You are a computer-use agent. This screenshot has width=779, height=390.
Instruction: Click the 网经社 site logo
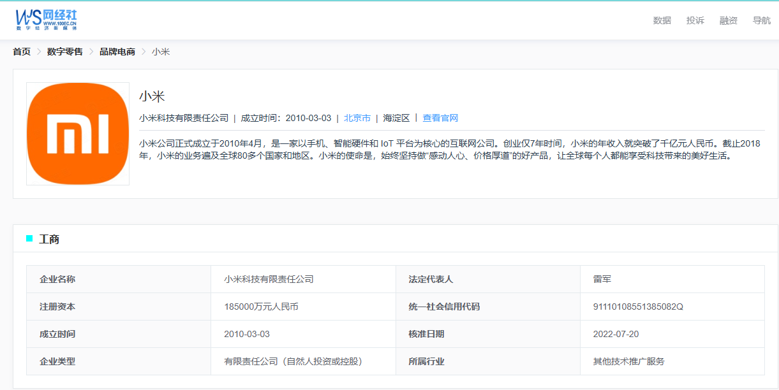point(47,20)
